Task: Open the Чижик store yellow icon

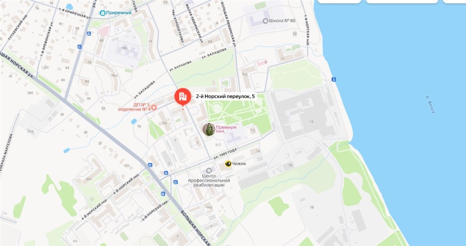Action: 228,164
